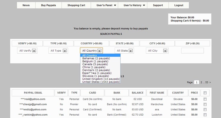Select China (1 paypals) in the list

100,67
